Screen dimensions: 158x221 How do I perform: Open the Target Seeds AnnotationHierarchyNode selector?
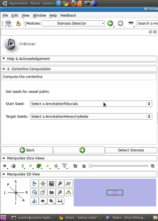pyautogui.click(x=91, y=116)
